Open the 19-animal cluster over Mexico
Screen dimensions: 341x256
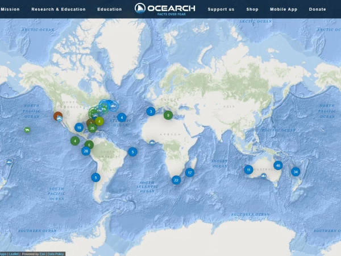coord(79,127)
